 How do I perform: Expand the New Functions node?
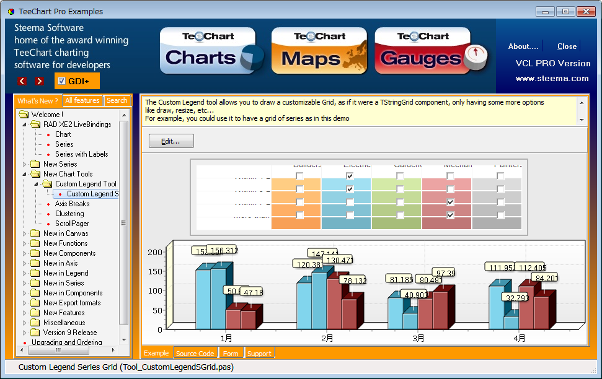[x=25, y=243]
